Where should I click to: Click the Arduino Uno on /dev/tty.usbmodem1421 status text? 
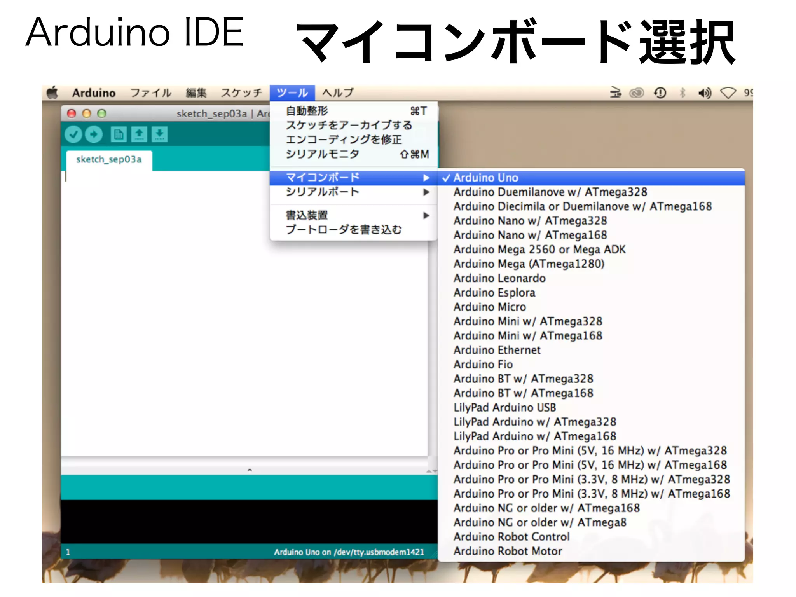tap(349, 552)
